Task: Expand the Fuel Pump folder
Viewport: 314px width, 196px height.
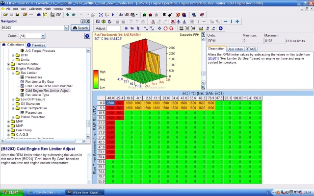Action: tap(8, 130)
